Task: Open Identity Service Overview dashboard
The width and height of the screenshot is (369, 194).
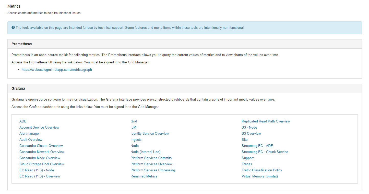Action: click(150, 133)
